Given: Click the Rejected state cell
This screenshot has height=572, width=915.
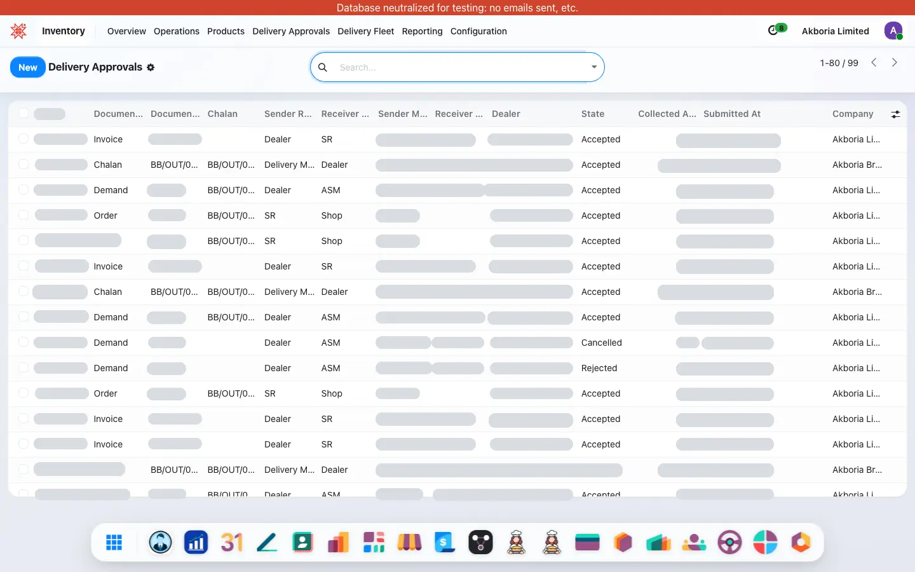Looking at the screenshot, I should click(599, 368).
